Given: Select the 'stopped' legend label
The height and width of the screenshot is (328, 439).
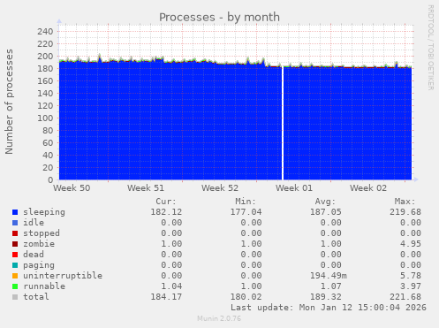Looking at the screenshot, I should 42,233.
